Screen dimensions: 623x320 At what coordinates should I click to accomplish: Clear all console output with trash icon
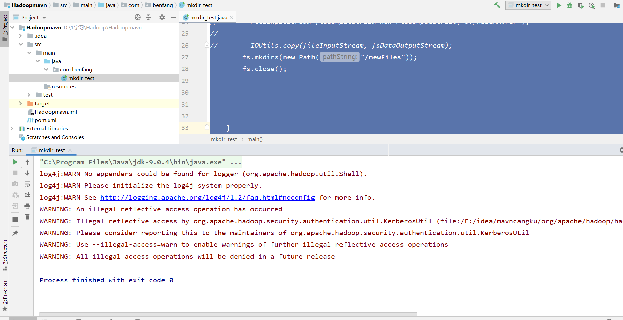click(x=27, y=217)
